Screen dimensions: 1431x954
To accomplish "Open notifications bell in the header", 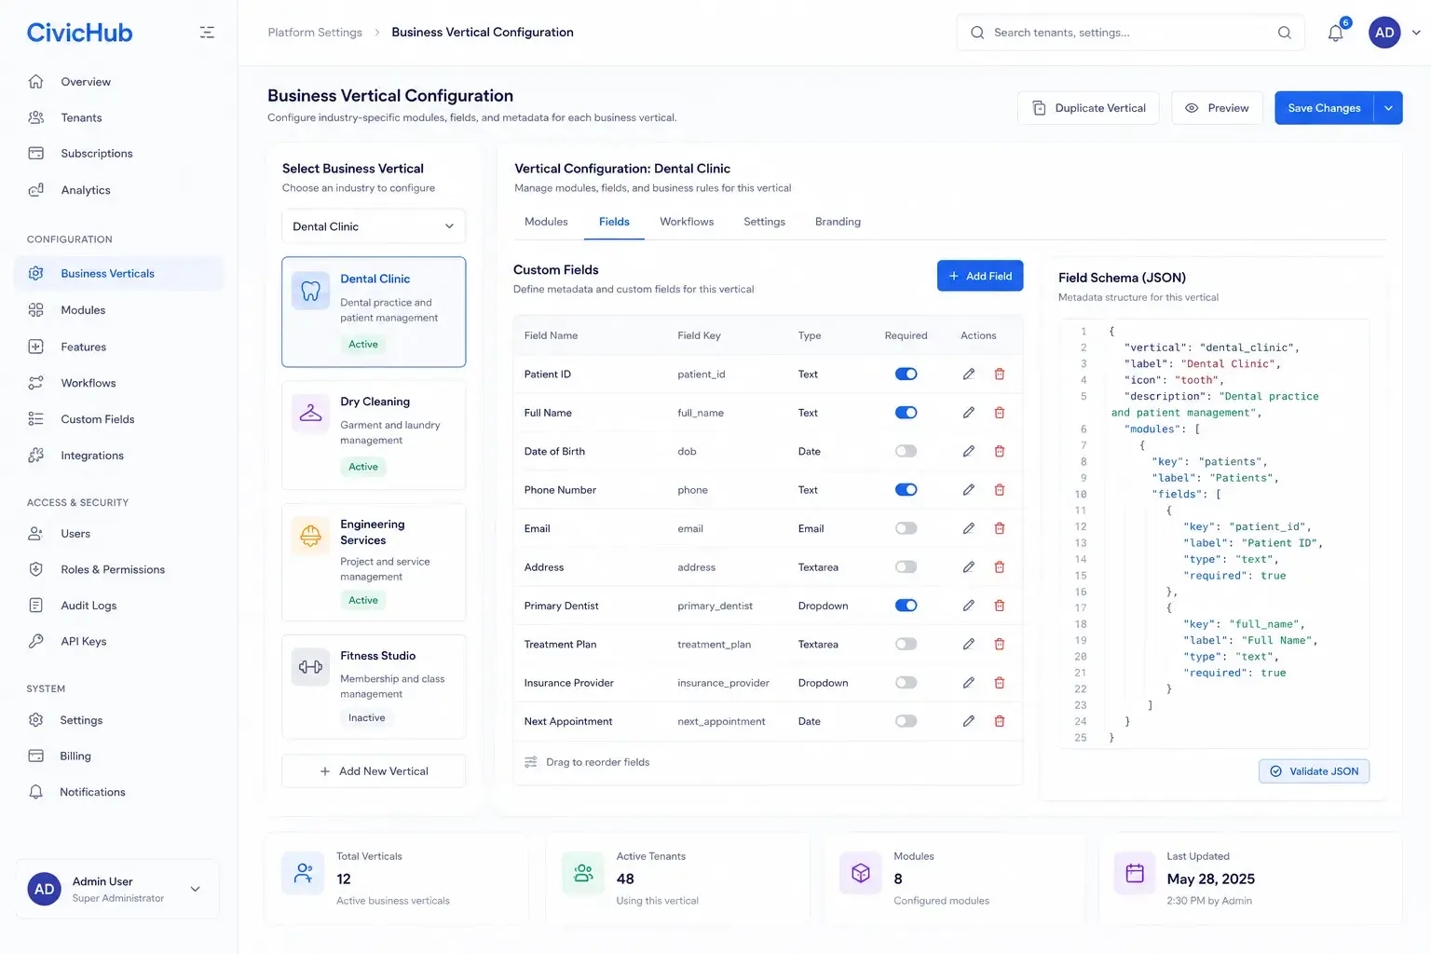I will coord(1336,33).
